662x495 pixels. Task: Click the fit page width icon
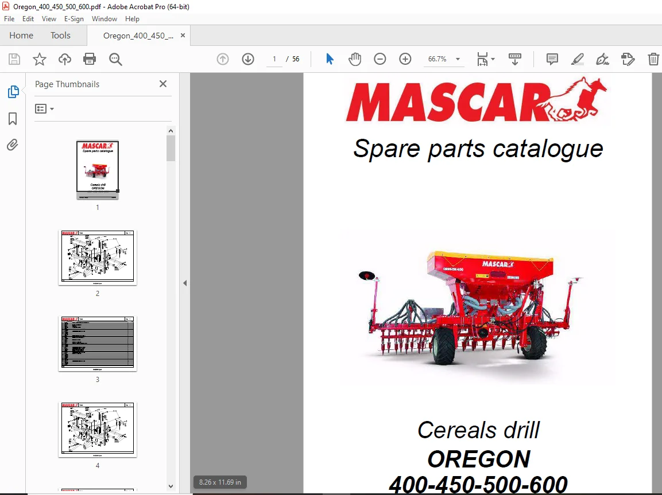(482, 59)
